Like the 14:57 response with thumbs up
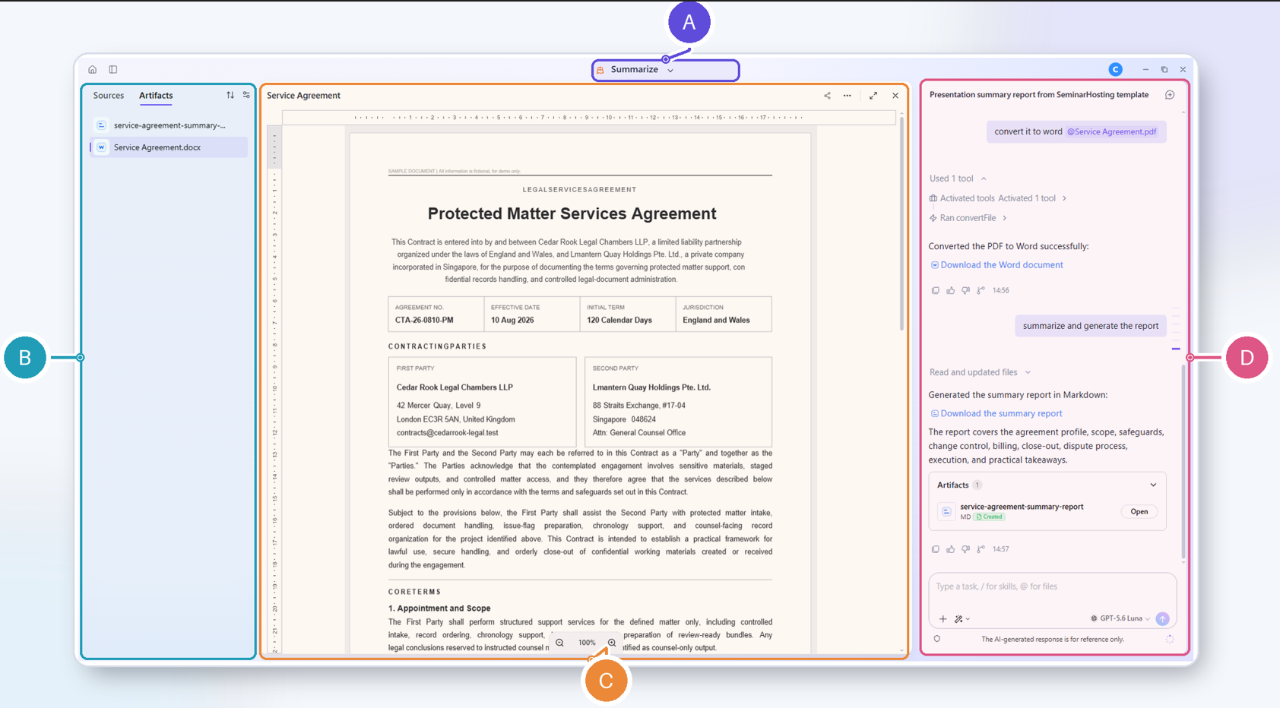Viewport: 1280px width, 708px height. coord(950,549)
